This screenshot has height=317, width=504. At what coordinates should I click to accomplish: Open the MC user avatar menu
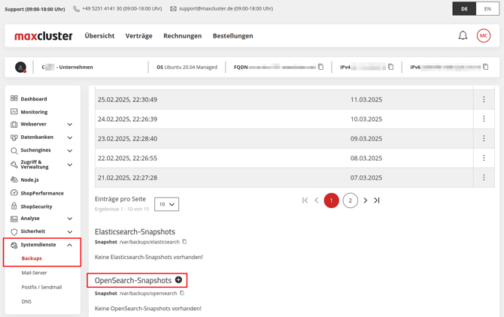484,35
